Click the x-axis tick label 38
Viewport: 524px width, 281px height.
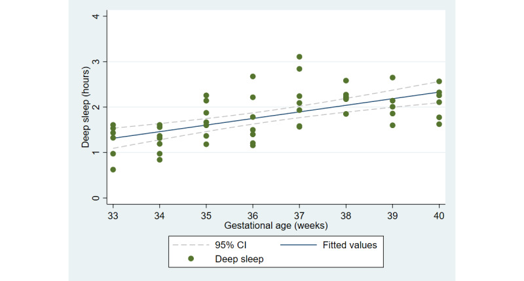point(346,214)
